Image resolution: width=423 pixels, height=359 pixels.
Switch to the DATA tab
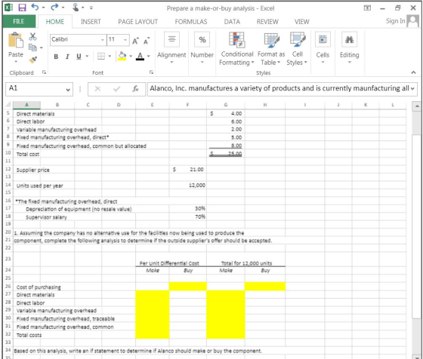pos(232,22)
